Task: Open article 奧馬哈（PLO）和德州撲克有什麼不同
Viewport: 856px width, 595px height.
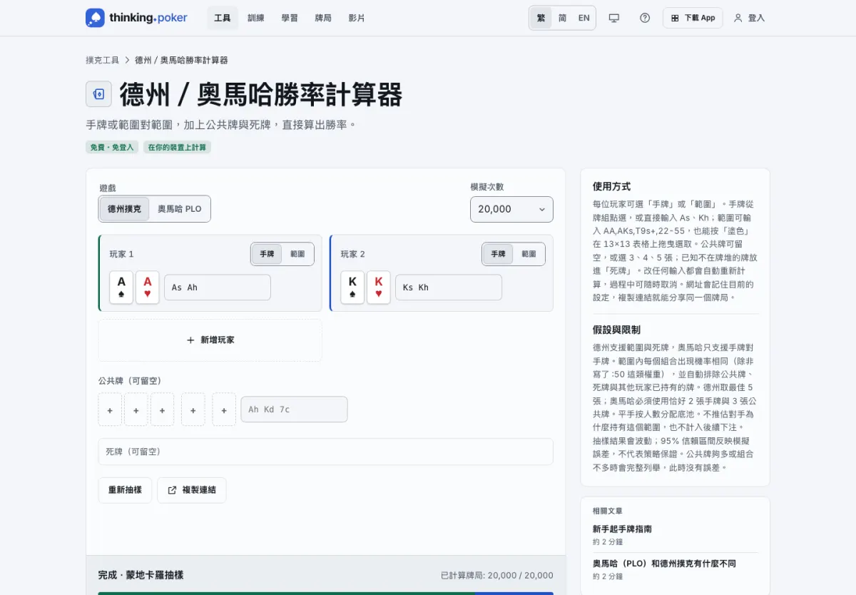Action: point(664,564)
